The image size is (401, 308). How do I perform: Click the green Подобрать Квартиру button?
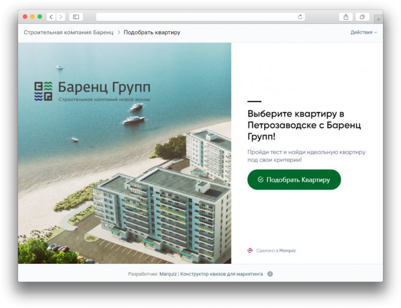point(294,179)
